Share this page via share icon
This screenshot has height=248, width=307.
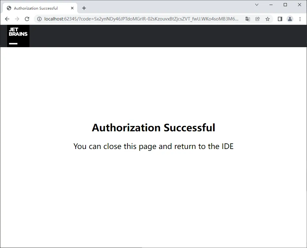(x=258, y=19)
